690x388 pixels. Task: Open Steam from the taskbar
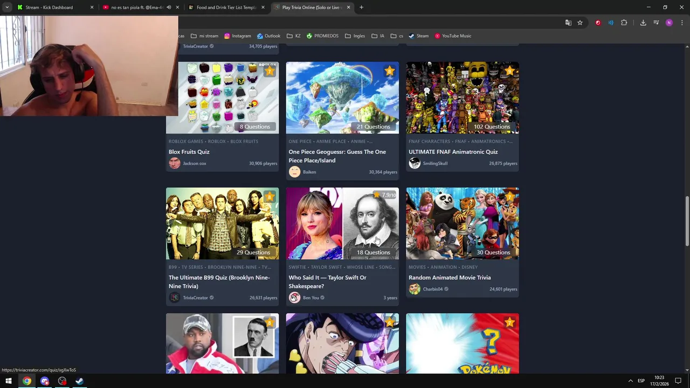(x=79, y=381)
